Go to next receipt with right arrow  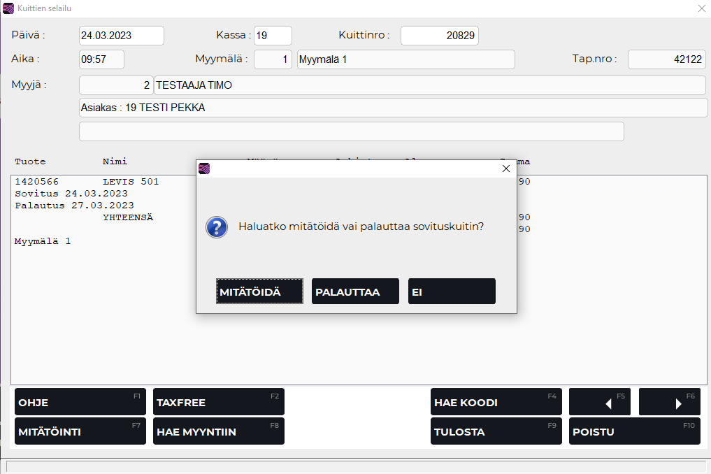(x=669, y=403)
